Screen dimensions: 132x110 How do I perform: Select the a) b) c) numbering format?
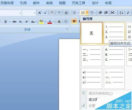92,78
